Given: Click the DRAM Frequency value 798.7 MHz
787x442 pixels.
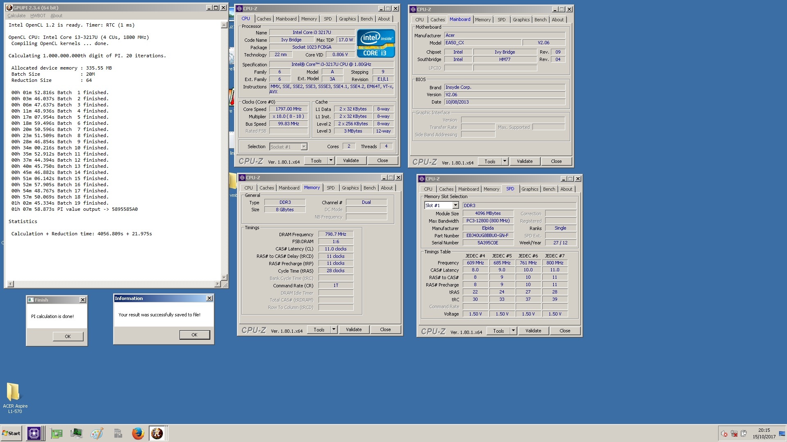Looking at the screenshot, I should (336, 235).
